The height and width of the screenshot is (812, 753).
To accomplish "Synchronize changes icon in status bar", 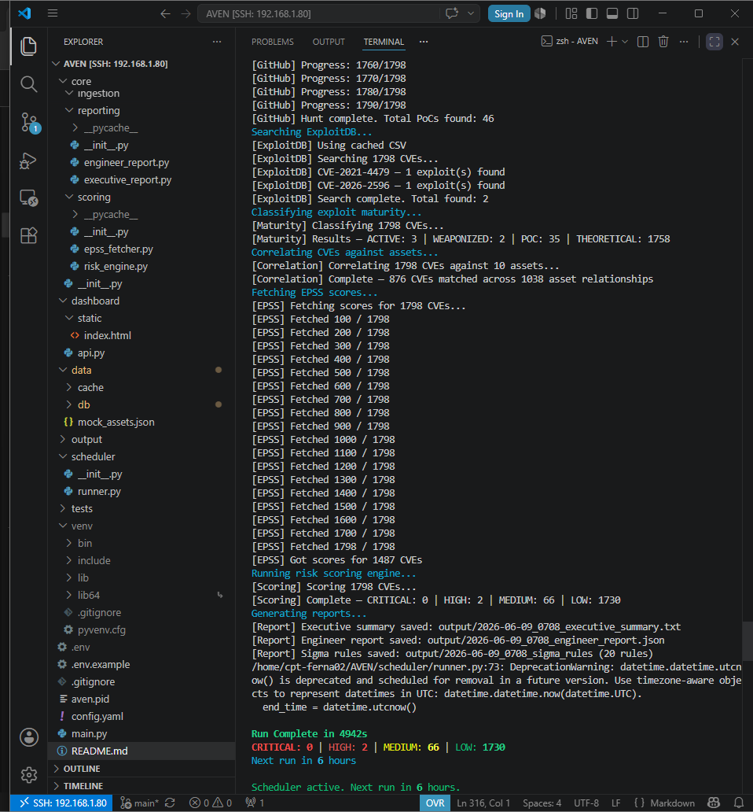I will coord(170,803).
